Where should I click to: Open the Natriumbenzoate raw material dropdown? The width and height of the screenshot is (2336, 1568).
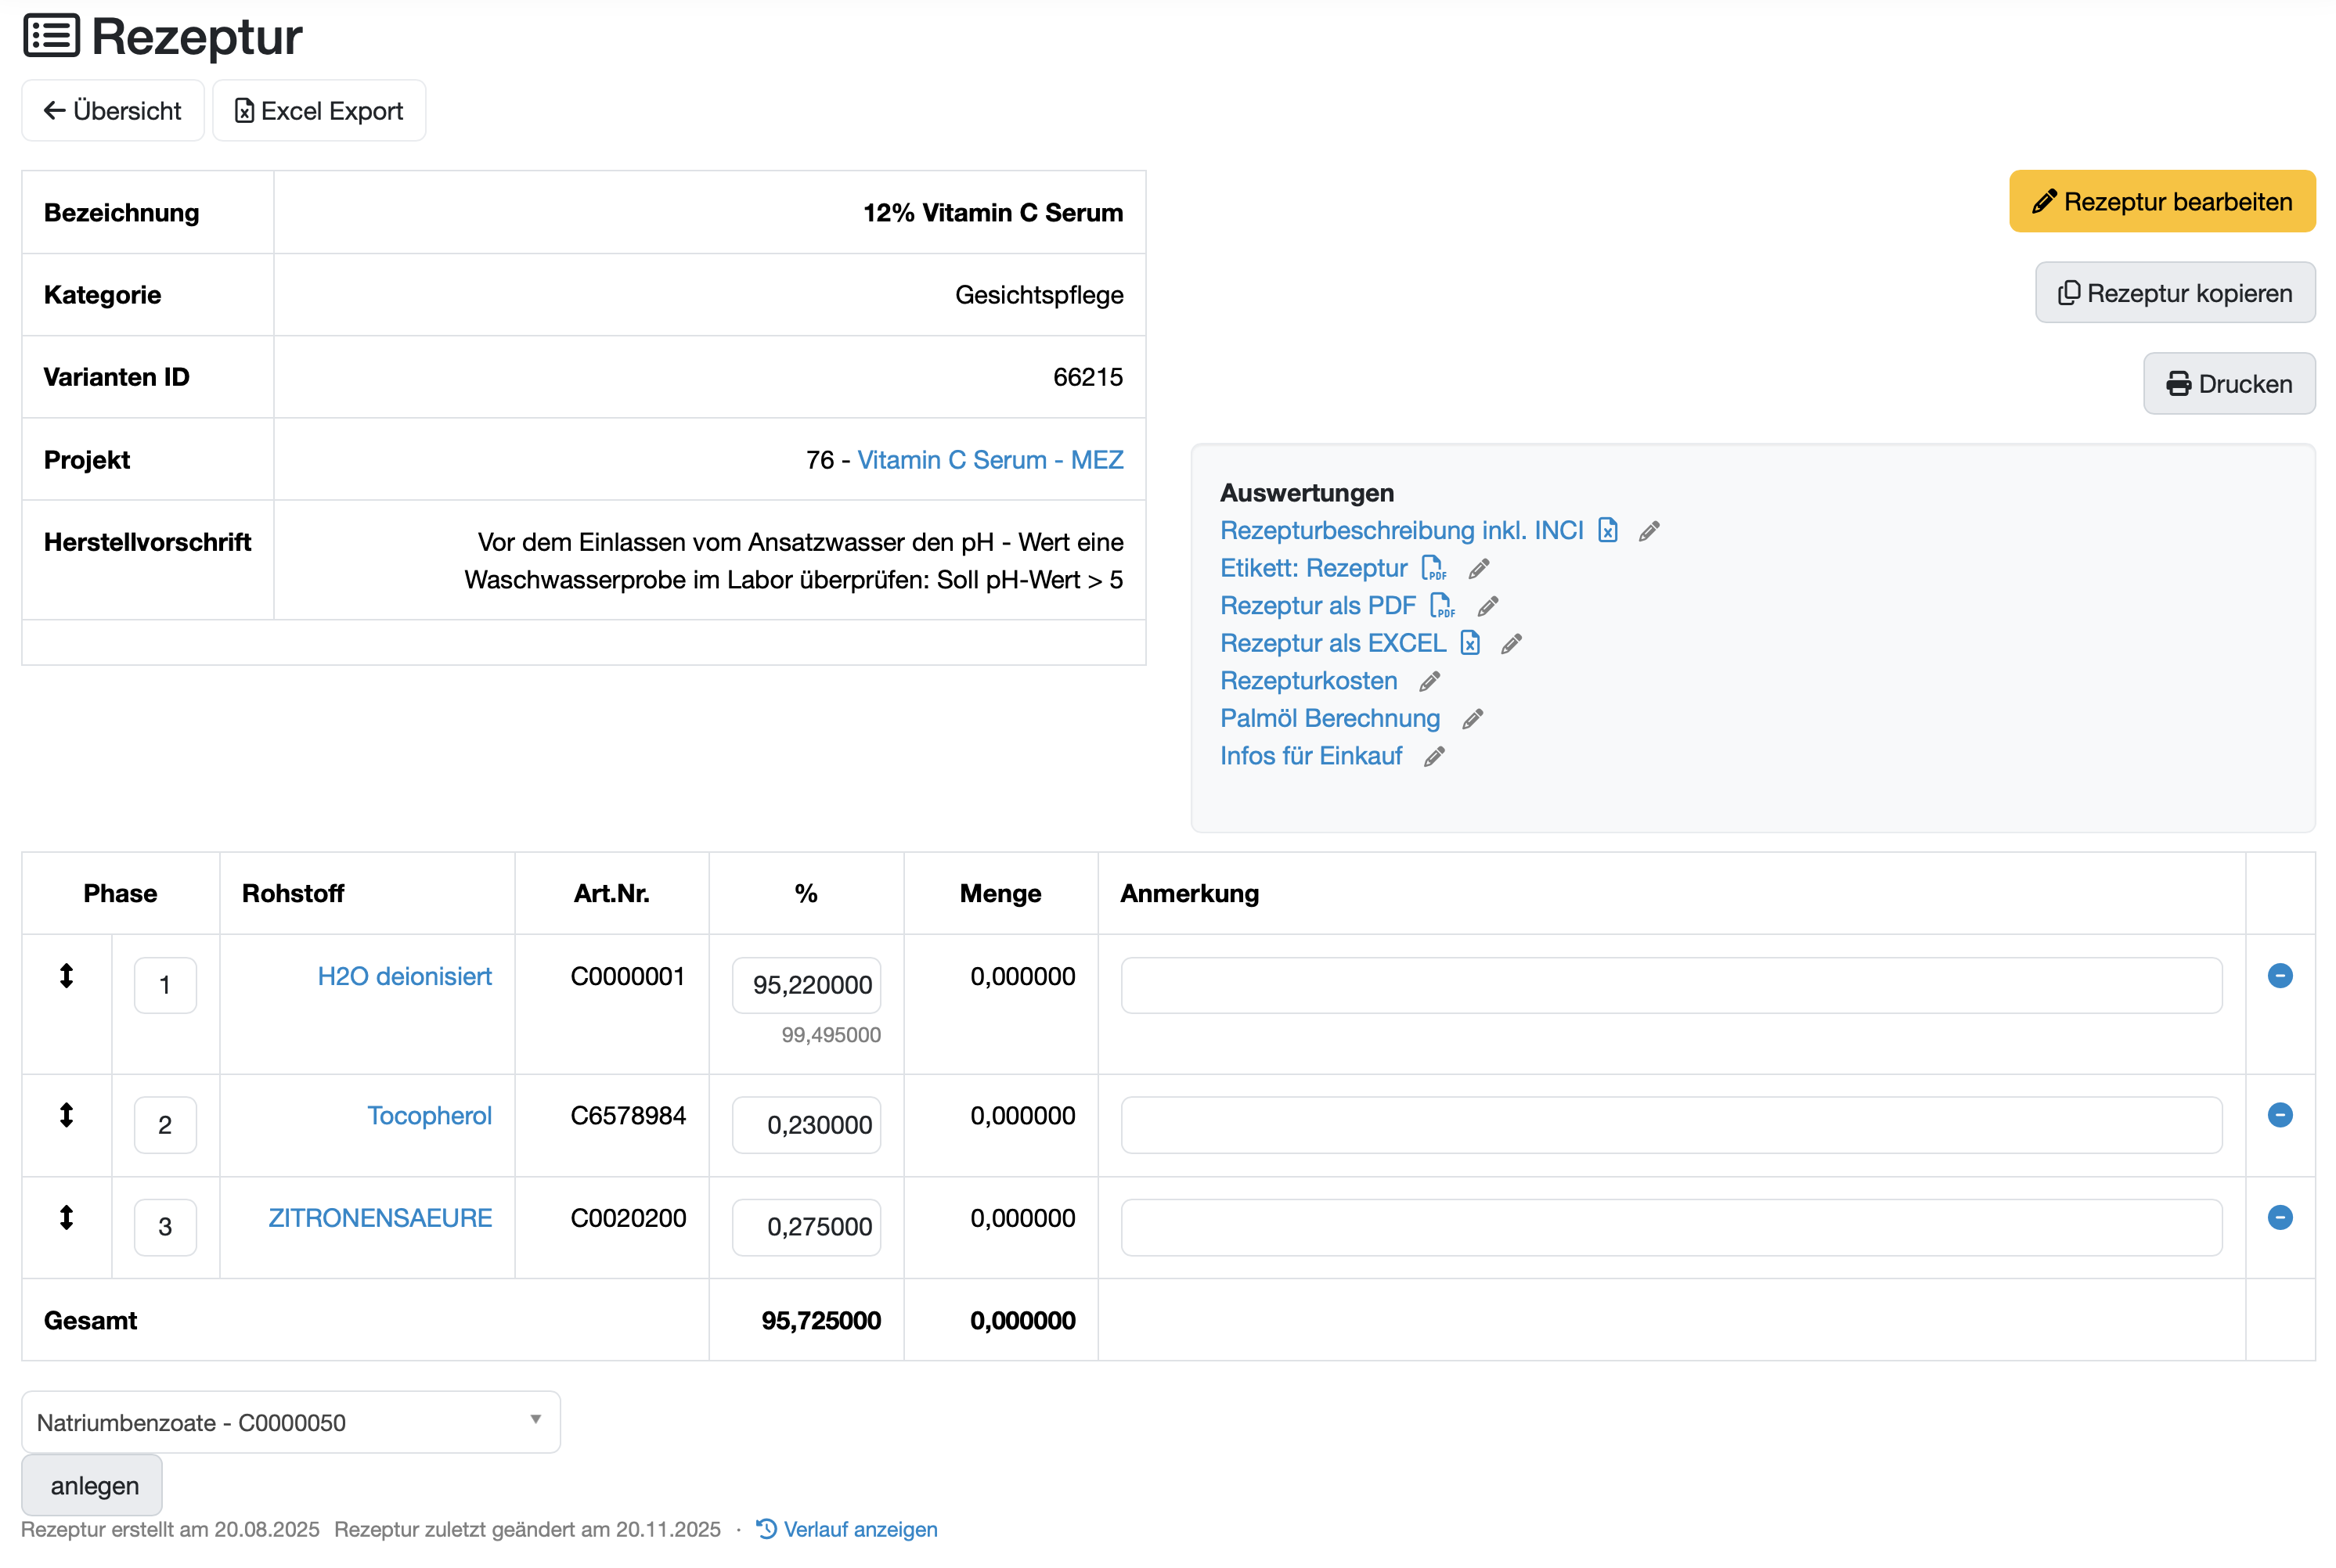click(290, 1422)
